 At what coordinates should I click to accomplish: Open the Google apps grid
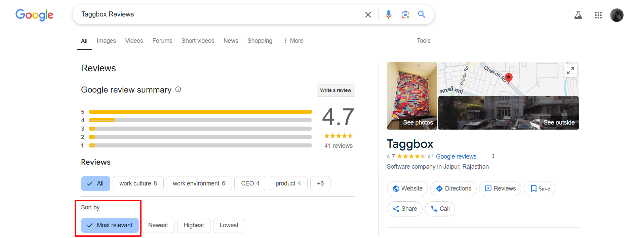pos(598,15)
